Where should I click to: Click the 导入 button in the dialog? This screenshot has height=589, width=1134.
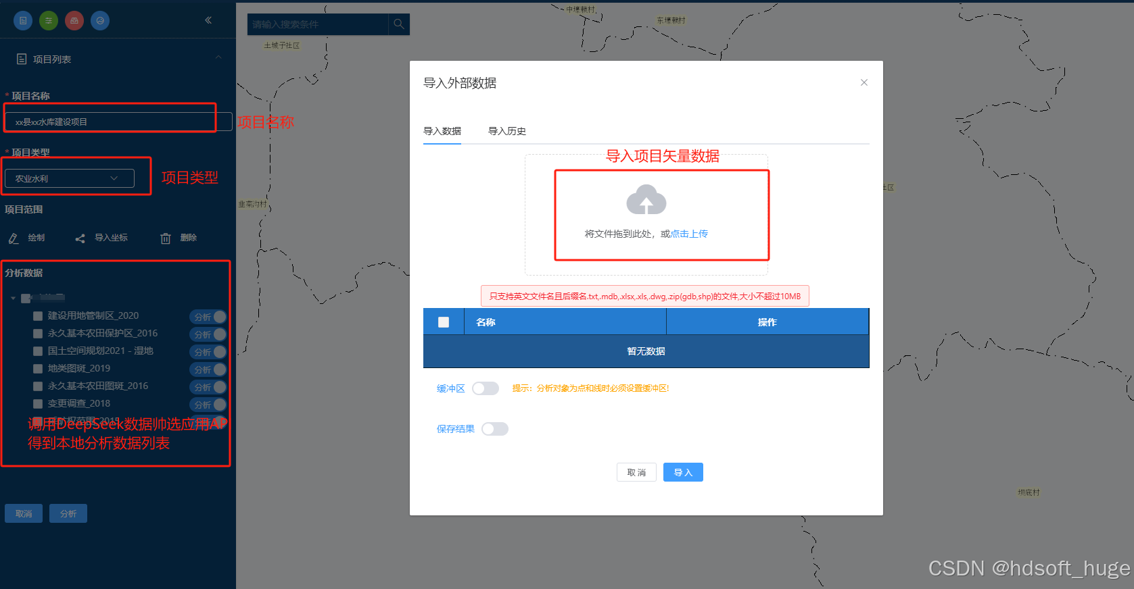[x=683, y=472]
